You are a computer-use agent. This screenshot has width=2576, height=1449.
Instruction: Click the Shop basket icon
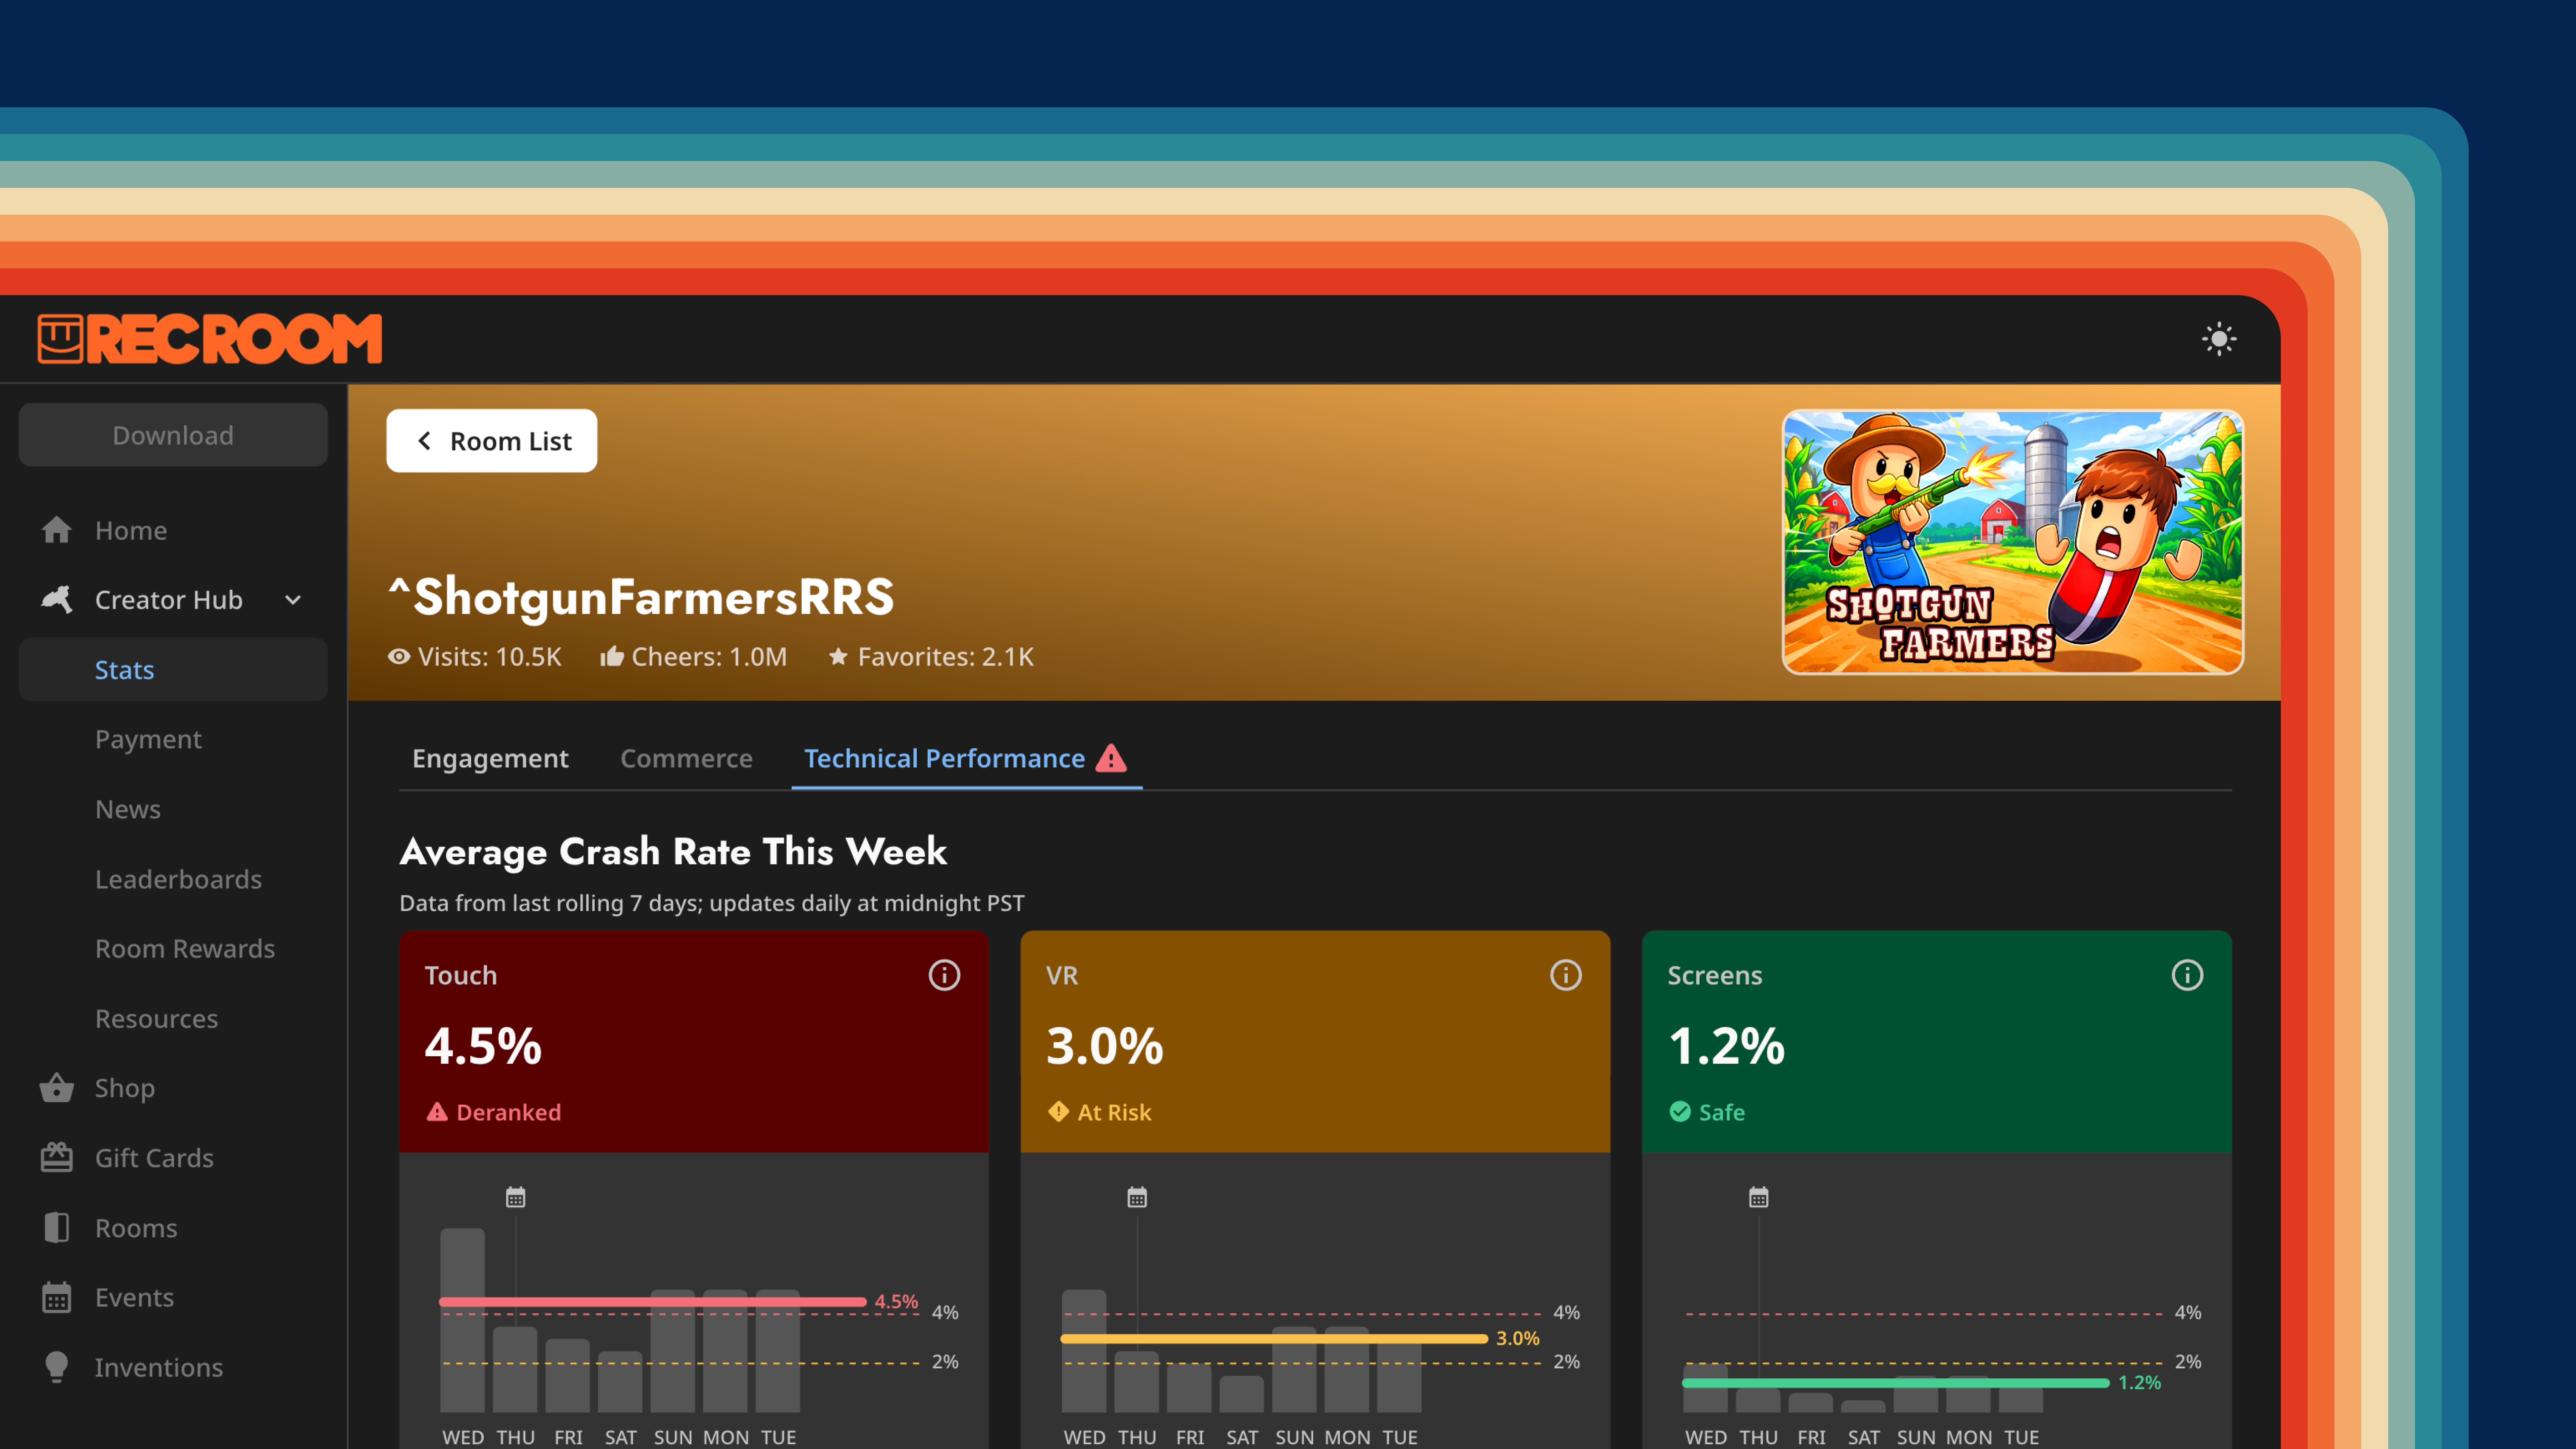click(57, 1088)
